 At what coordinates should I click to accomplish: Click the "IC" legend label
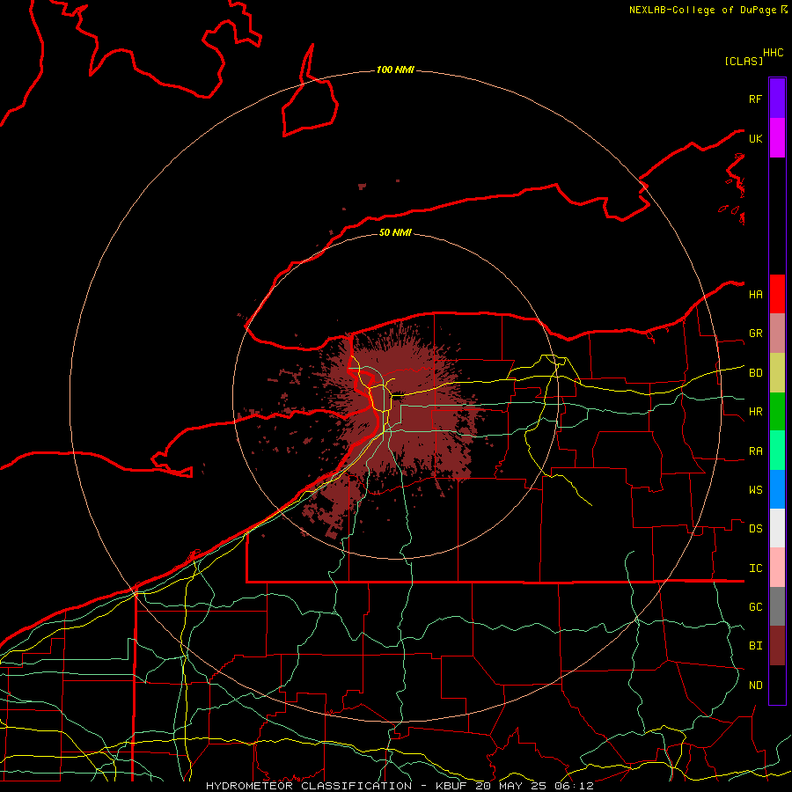click(755, 568)
